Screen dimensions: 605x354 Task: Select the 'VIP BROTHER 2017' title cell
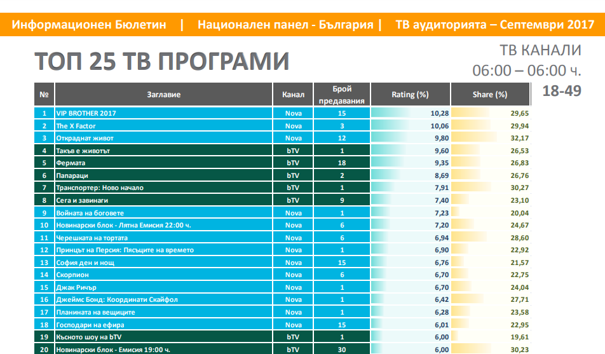pos(86,113)
